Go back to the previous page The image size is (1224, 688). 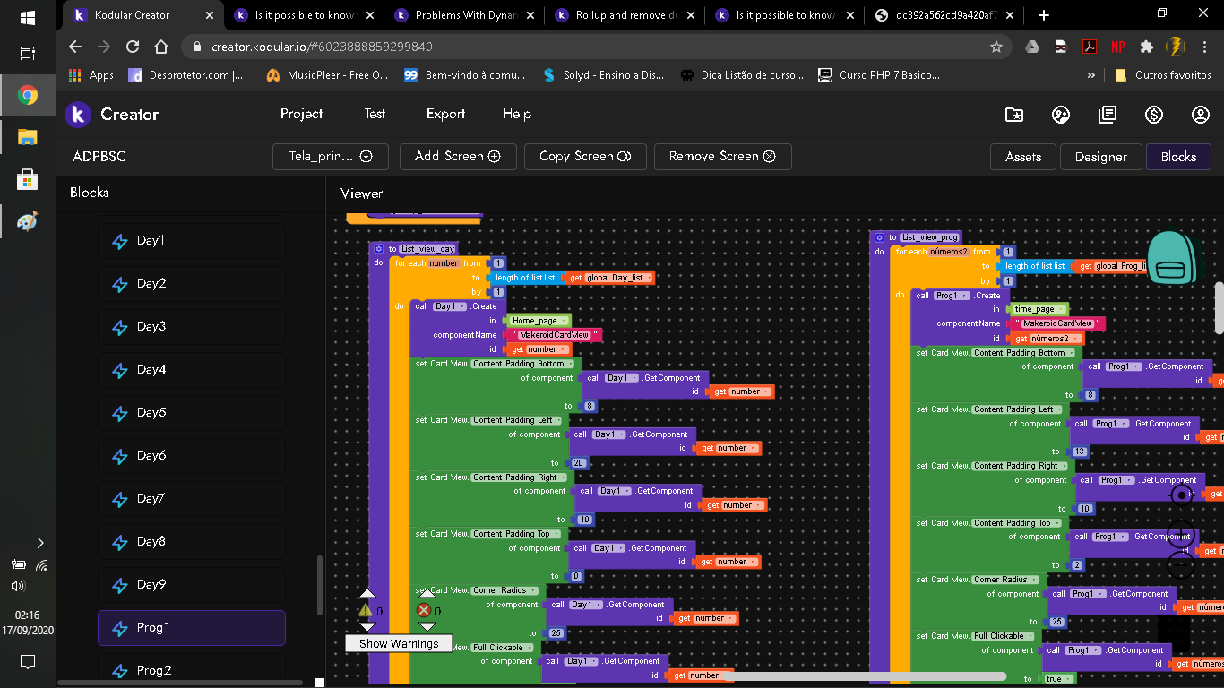click(75, 47)
